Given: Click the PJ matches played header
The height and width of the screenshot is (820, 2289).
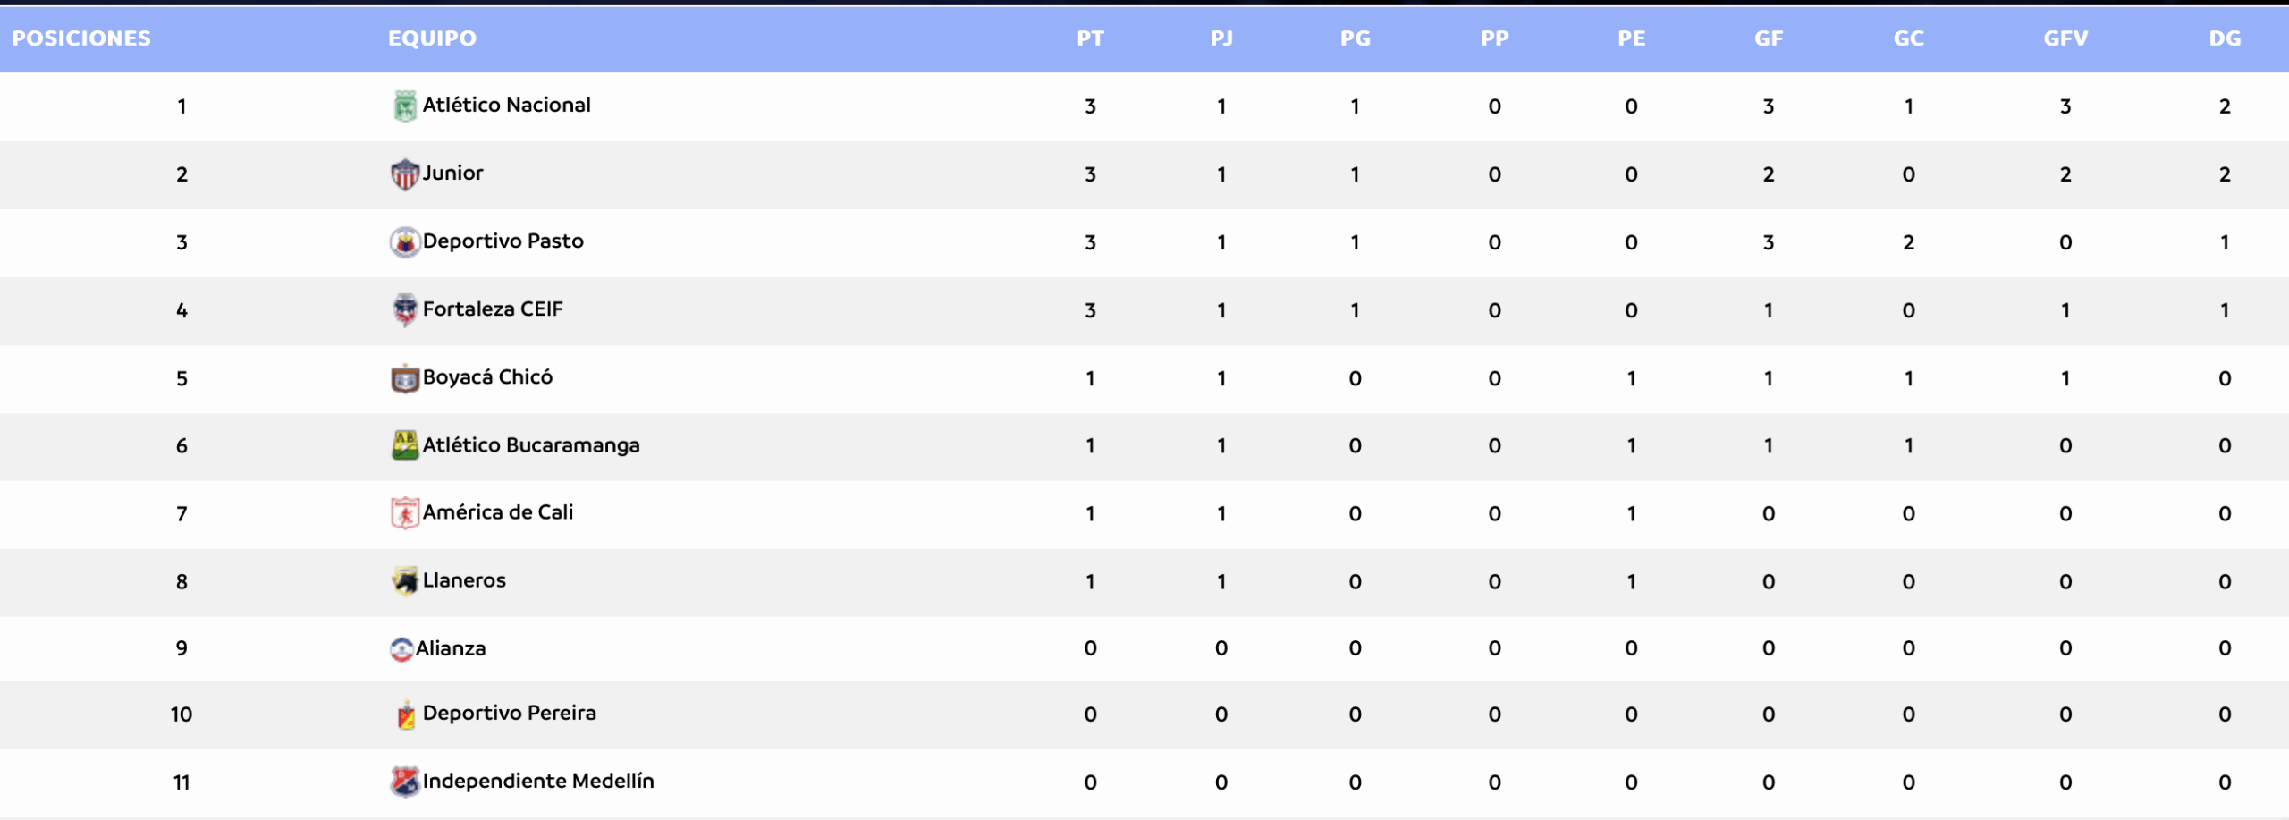Looking at the screenshot, I should [x=1221, y=38].
